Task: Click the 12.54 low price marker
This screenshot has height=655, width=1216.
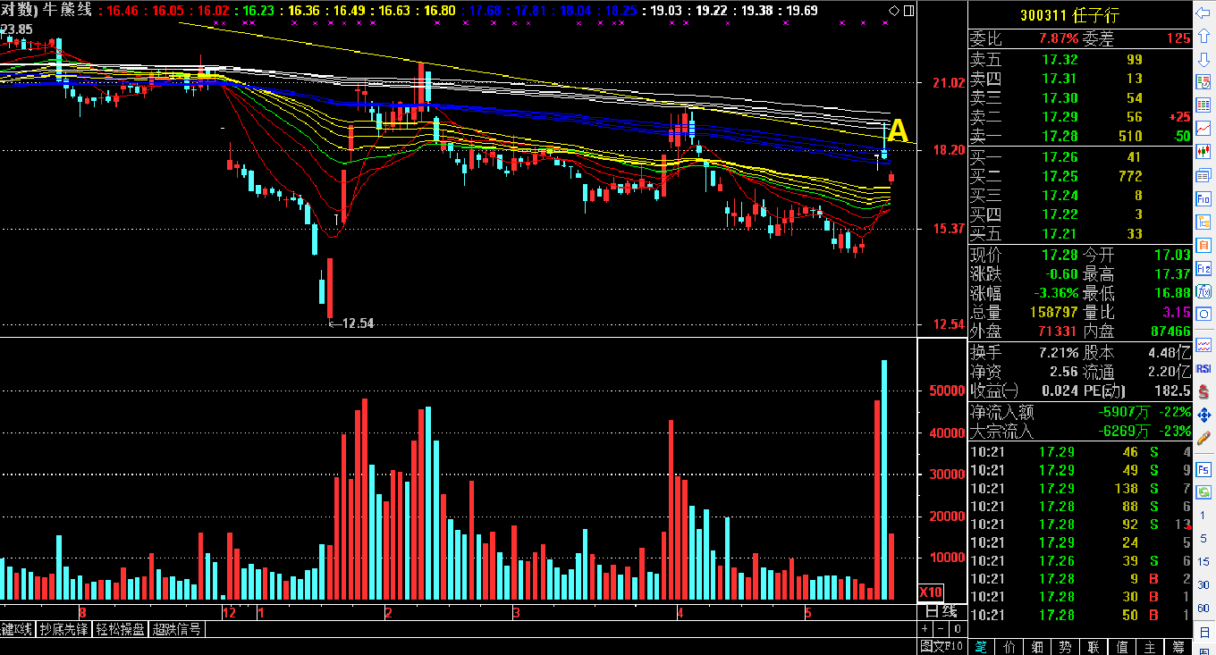Action: coord(351,323)
